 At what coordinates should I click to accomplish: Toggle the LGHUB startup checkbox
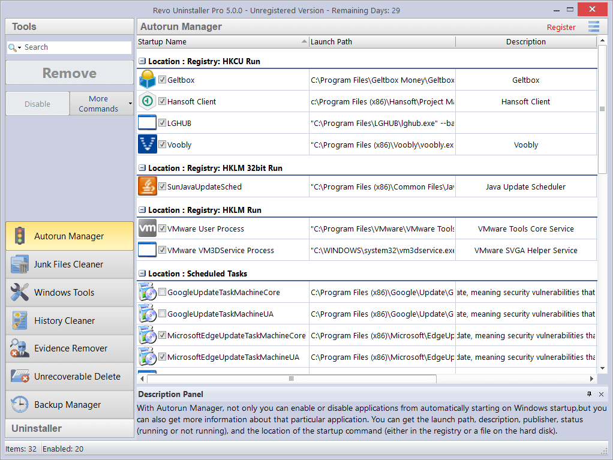point(162,122)
